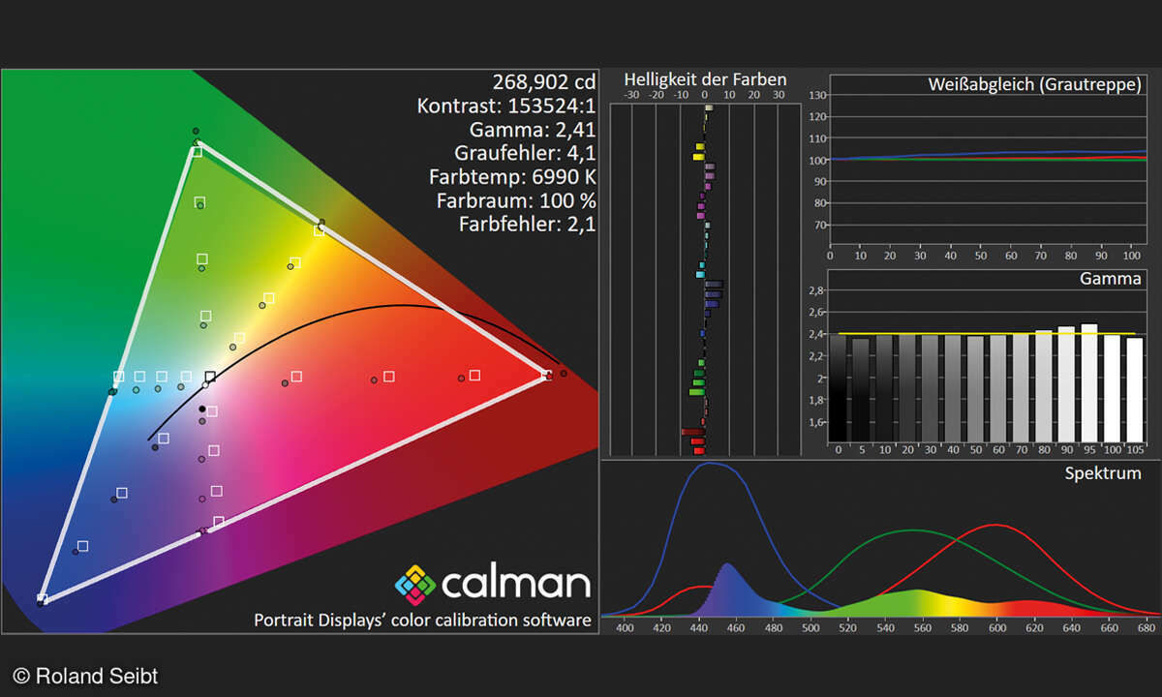1162x697 pixels.
Task: Click the yellow gamma target line
Action: [986, 334]
